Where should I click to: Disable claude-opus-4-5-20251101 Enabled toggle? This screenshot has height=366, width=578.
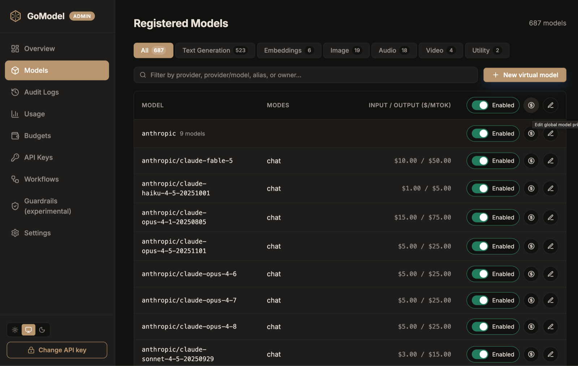click(493, 246)
